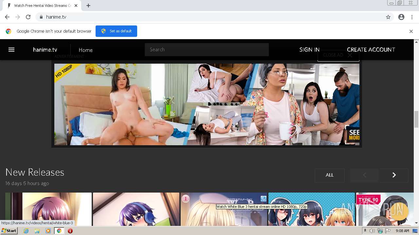
Task: Open the volume control in tray
Action: (x=372, y=231)
